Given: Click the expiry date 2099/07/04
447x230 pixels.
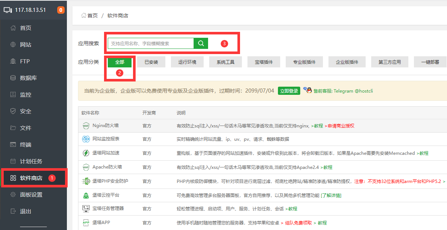Looking at the screenshot, I should tap(260, 91).
